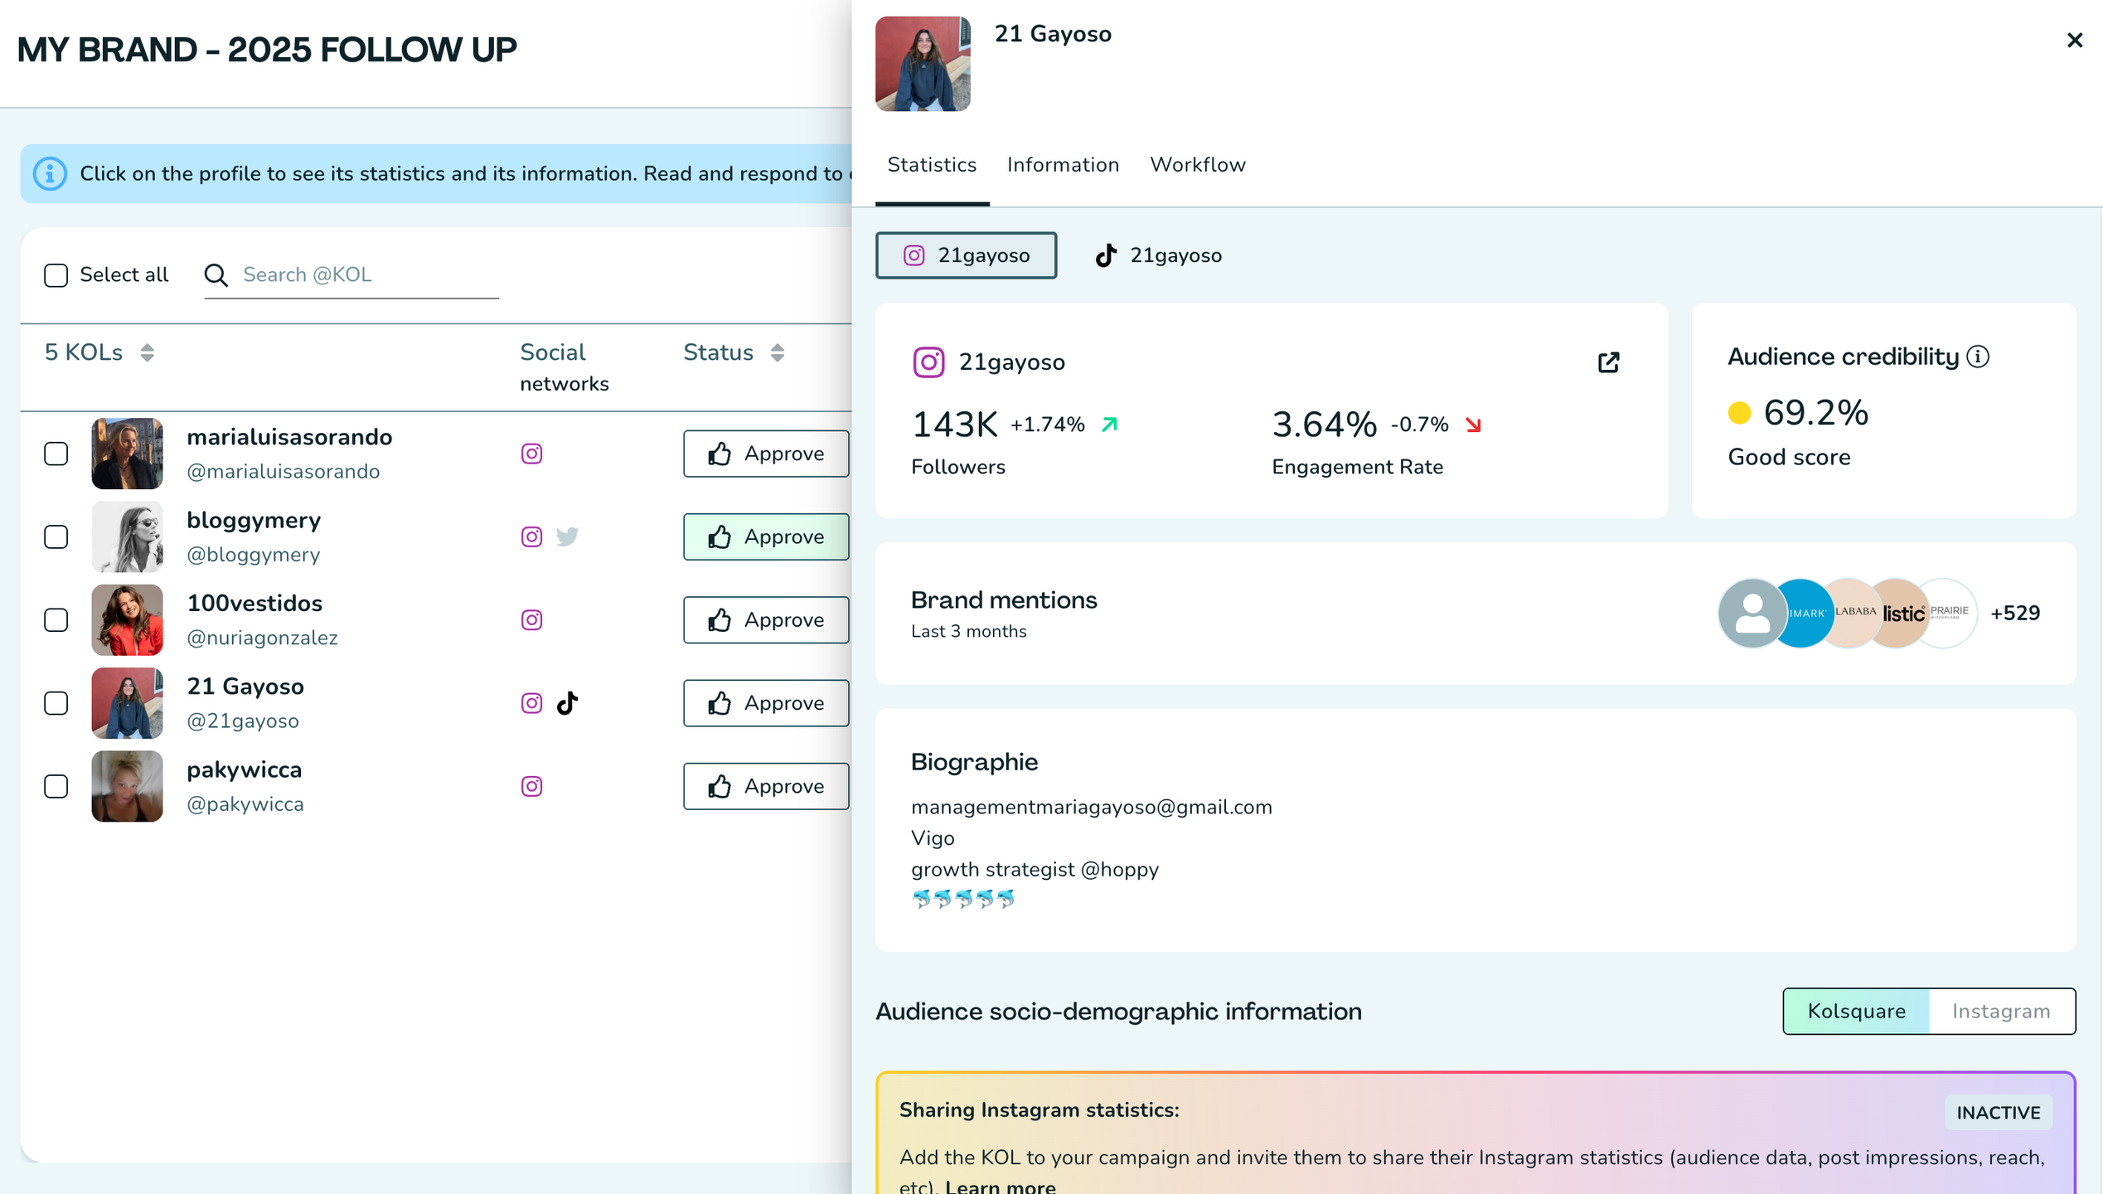The width and height of the screenshot is (2103, 1194).
Task: Click the TikTok icon in 21 Gayoso row
Action: coord(567,703)
